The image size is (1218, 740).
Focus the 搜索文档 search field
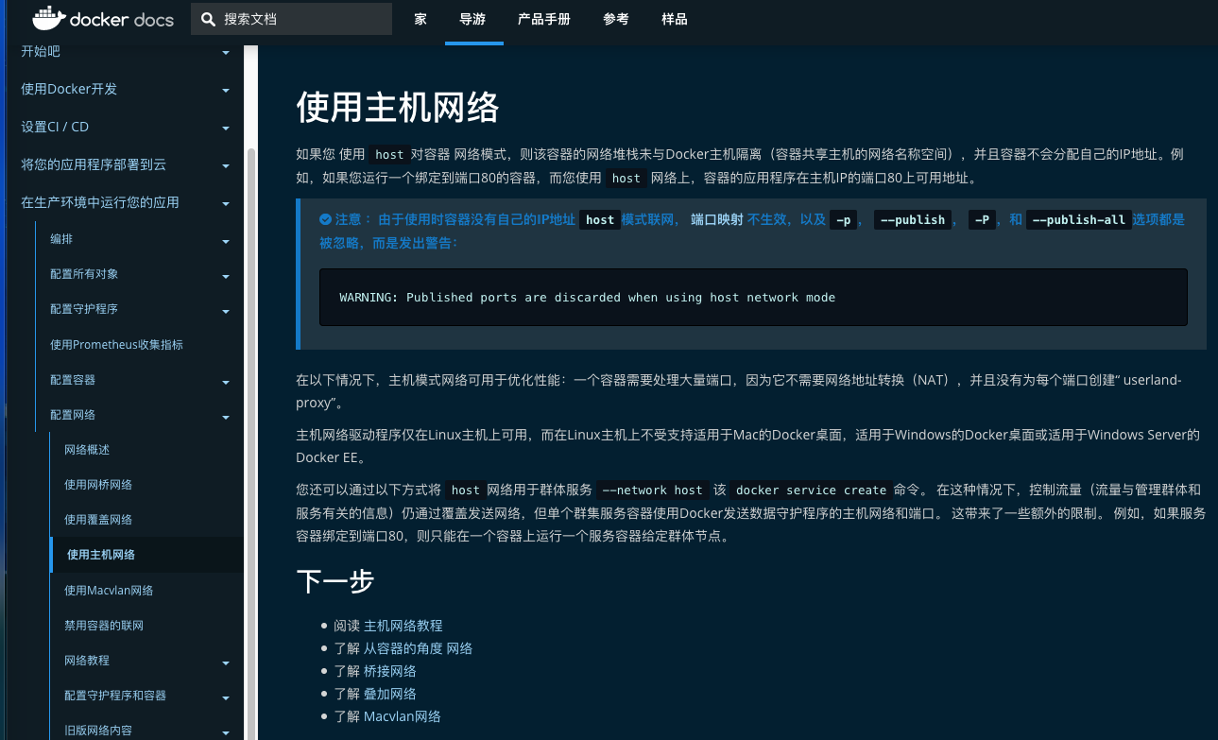click(291, 19)
